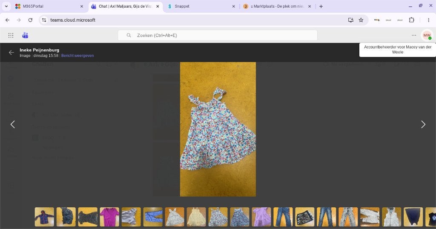Select the floral dress thumbnail
The width and height of the screenshot is (436, 229).
[x=218, y=217]
